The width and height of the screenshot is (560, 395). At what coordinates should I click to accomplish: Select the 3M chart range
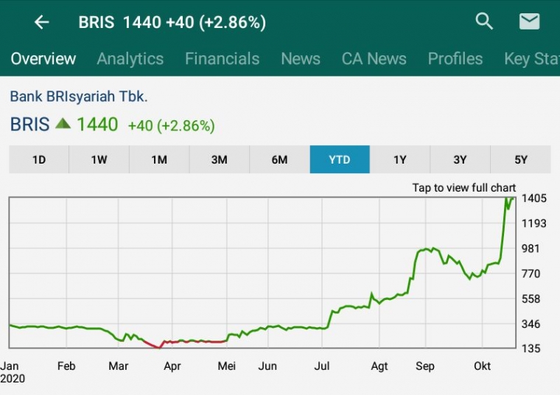coord(220,159)
